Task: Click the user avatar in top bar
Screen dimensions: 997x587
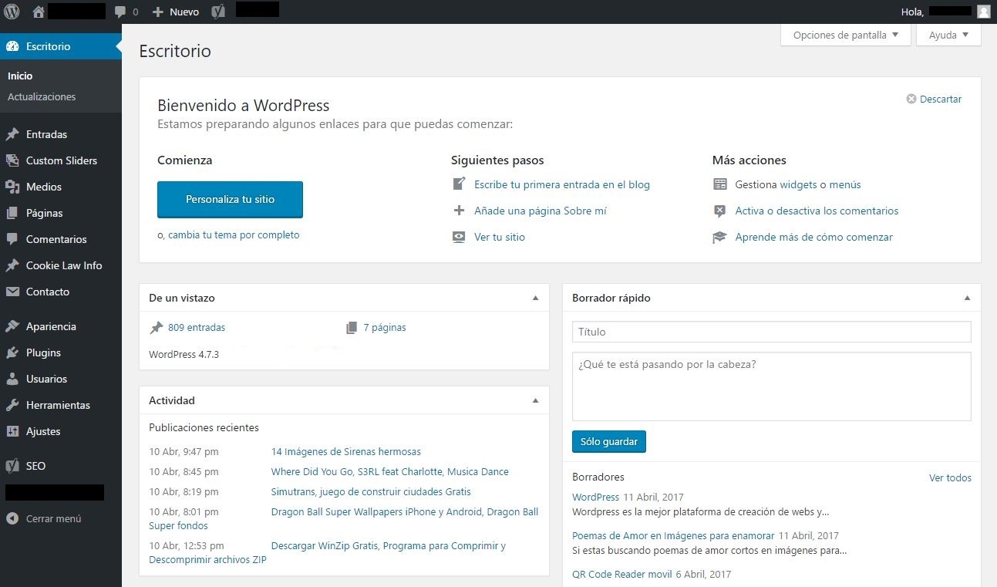Action: [983, 12]
